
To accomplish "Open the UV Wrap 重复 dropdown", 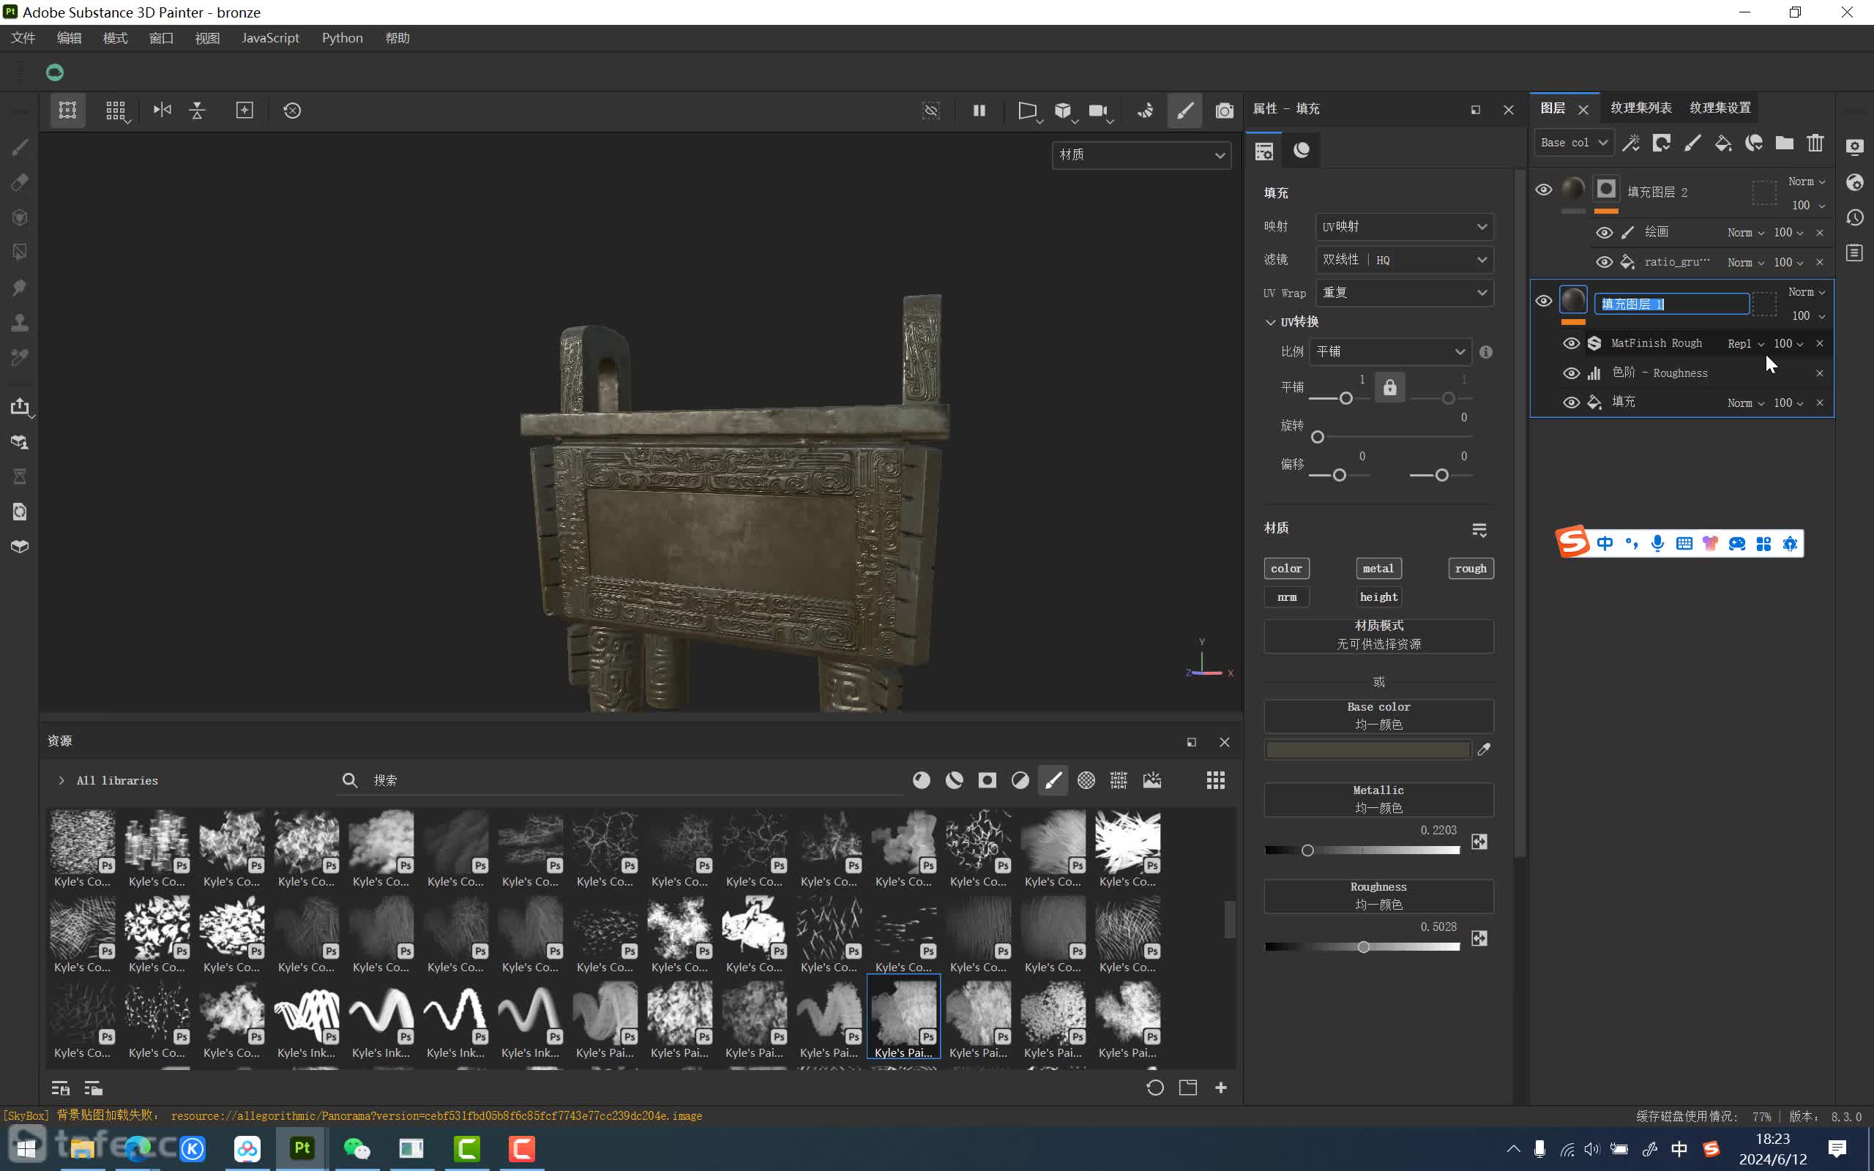I will point(1404,293).
